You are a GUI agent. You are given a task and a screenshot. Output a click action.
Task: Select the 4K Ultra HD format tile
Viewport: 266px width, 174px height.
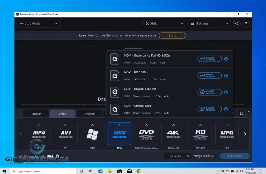pyautogui.click(x=173, y=134)
